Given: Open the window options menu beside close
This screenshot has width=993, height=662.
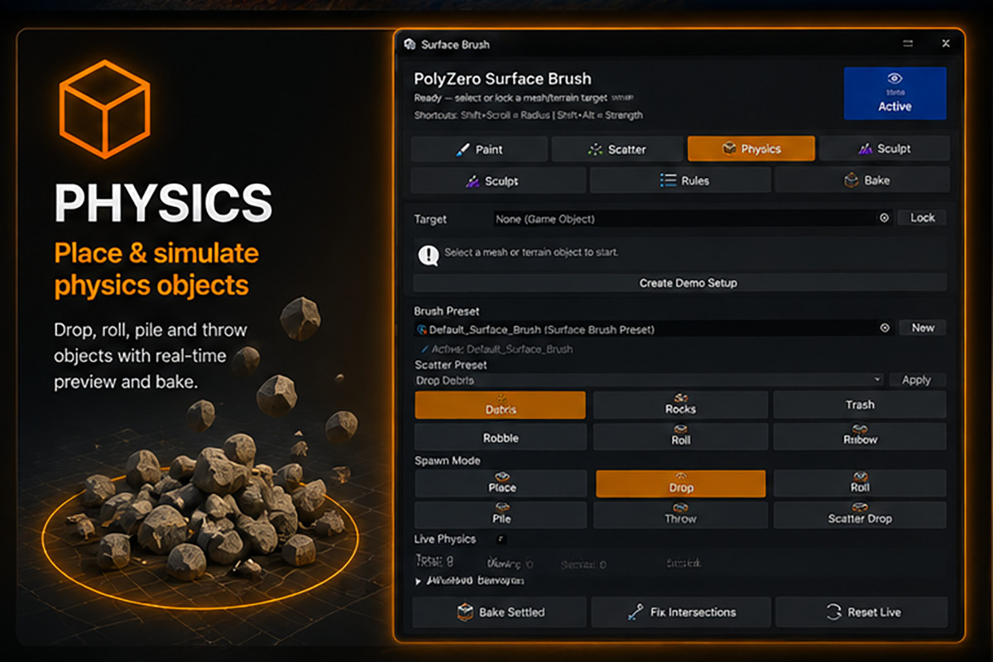Looking at the screenshot, I should point(907,43).
